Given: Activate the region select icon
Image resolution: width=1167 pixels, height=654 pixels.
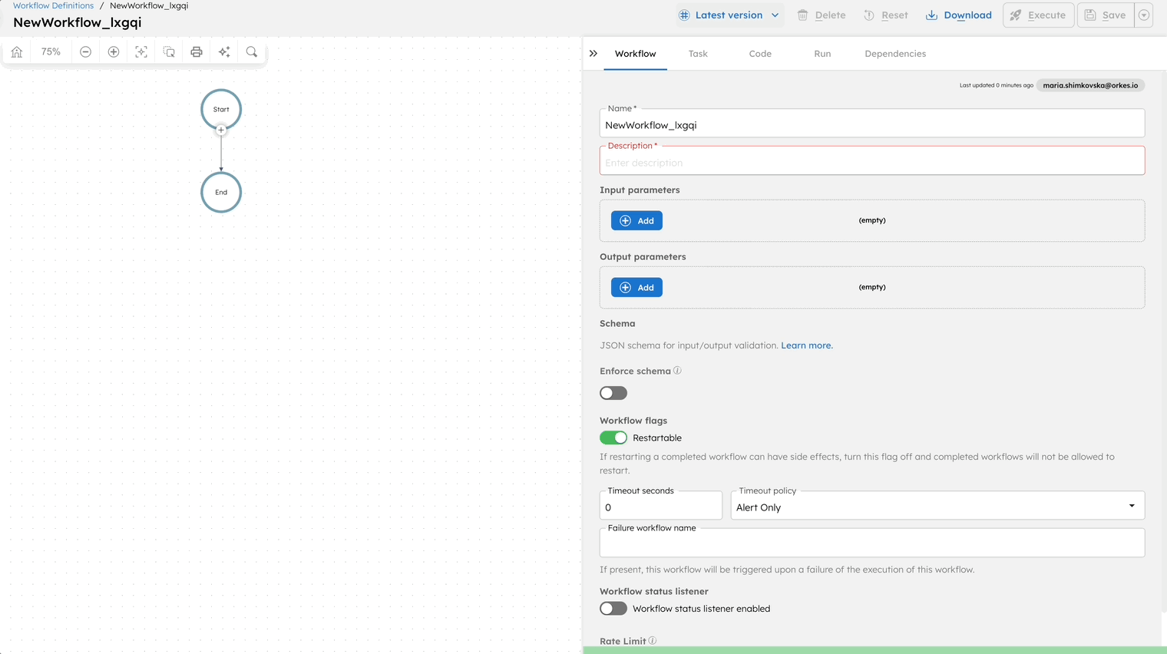Looking at the screenshot, I should pos(169,51).
